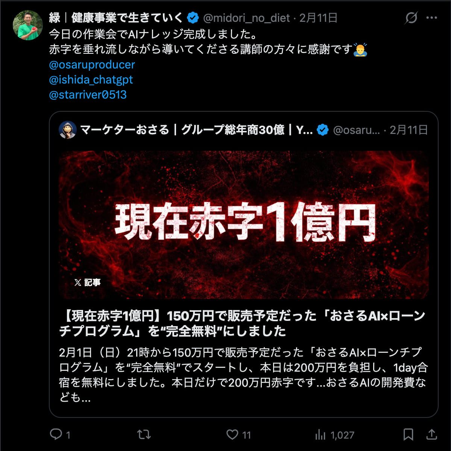The height and width of the screenshot is (451, 451).
Task: Repost this tweet via retweet icon
Action: (144, 434)
